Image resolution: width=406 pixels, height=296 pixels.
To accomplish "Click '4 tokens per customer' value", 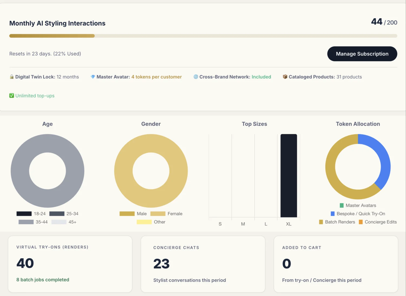I will [156, 77].
